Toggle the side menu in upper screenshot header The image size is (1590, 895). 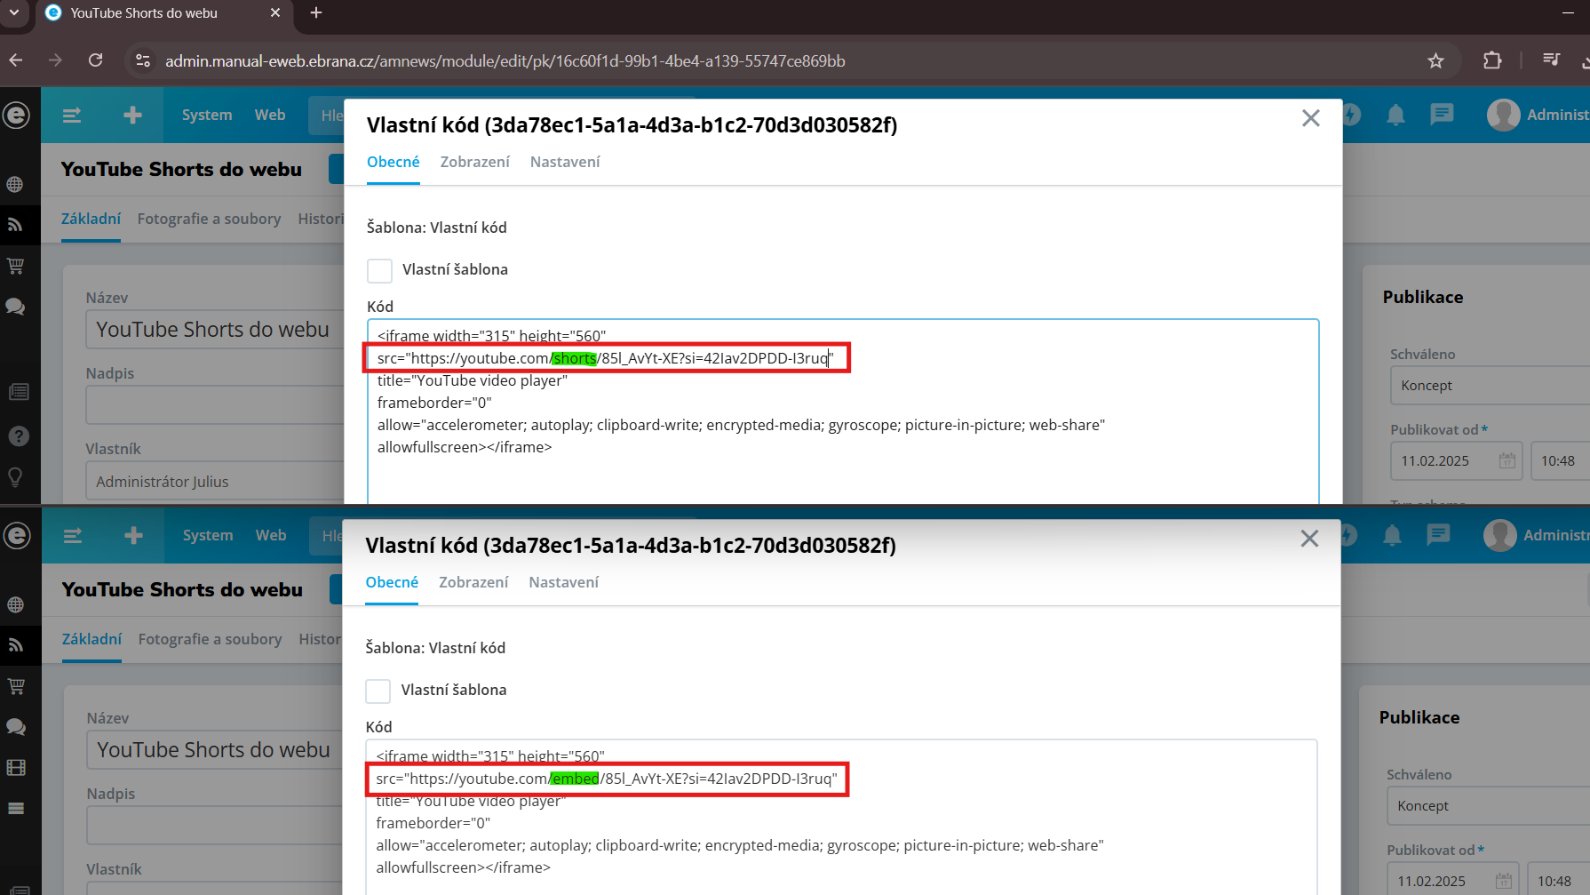point(72,116)
